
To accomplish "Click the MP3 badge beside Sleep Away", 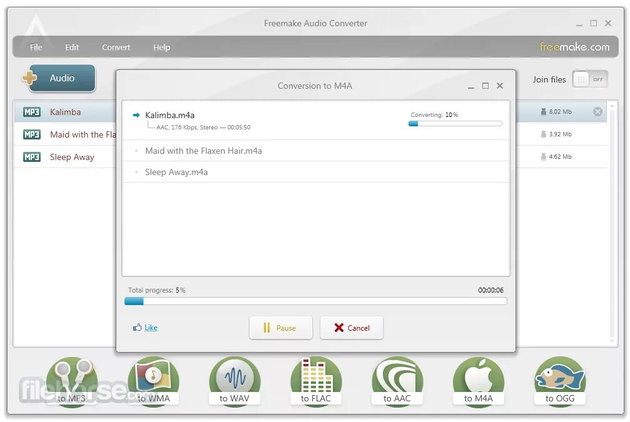I will [32, 157].
